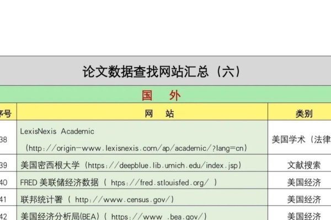
Task: Open the FRED 美联储经济数据 entry
Action: (x=119, y=183)
